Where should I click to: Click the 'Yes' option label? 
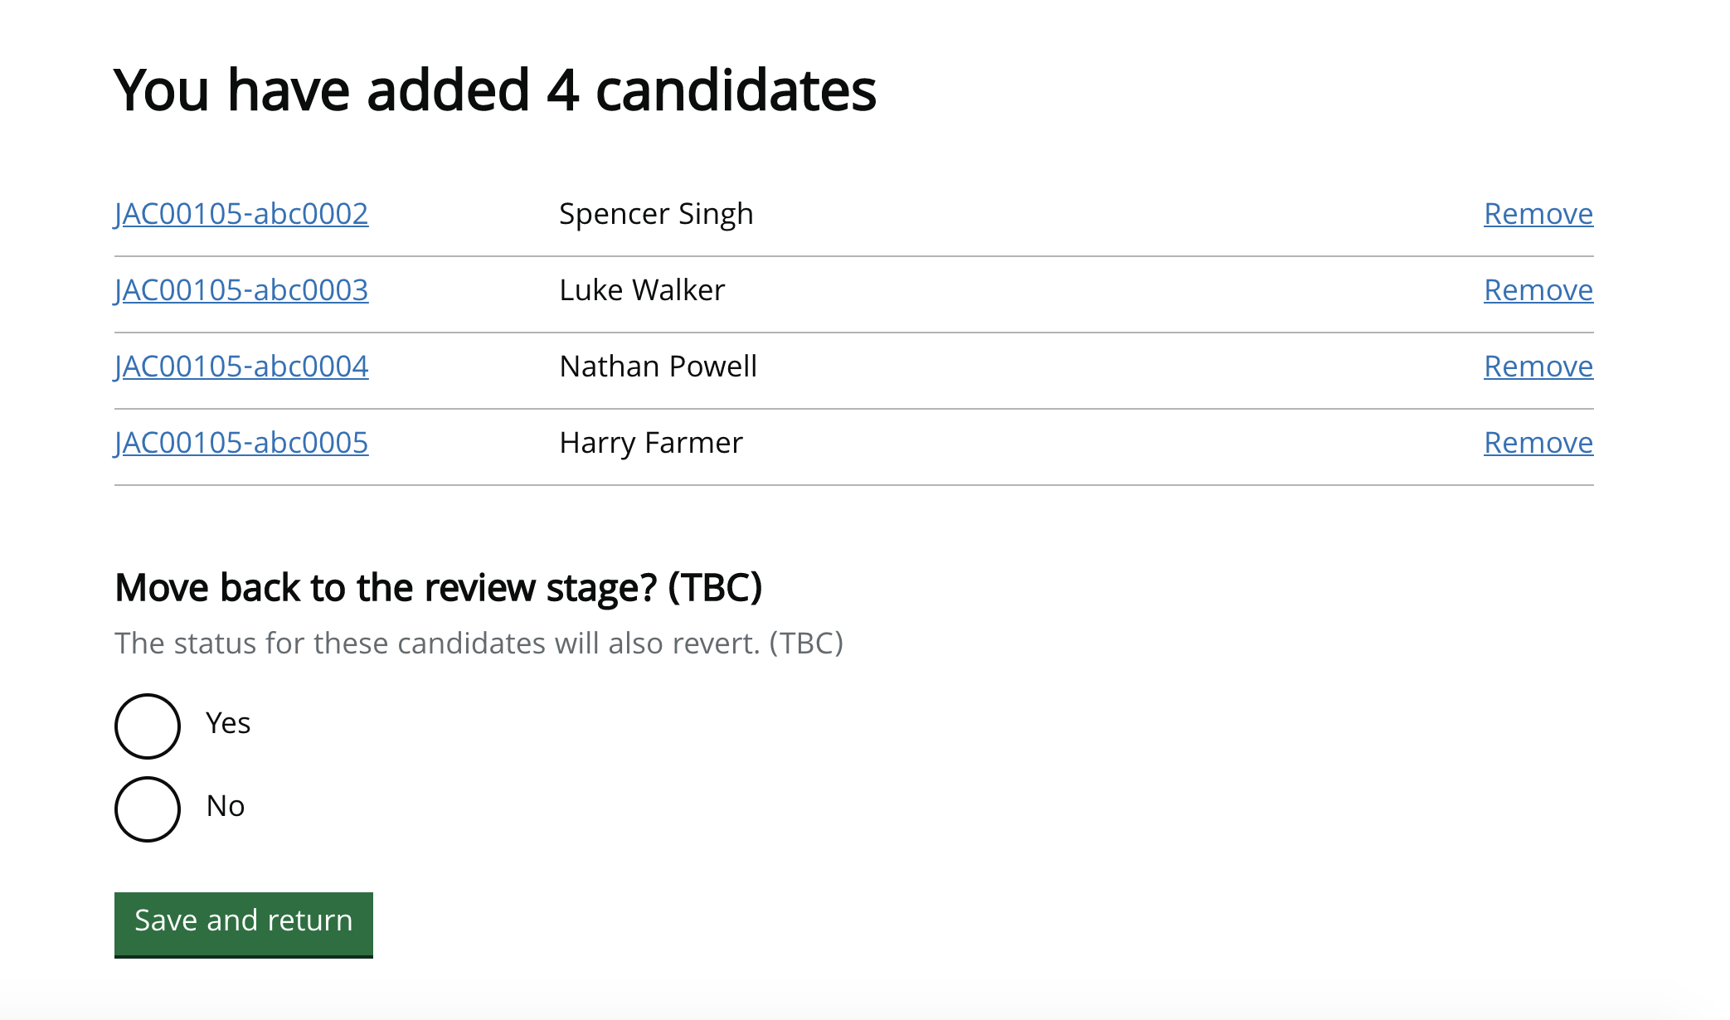tap(228, 723)
